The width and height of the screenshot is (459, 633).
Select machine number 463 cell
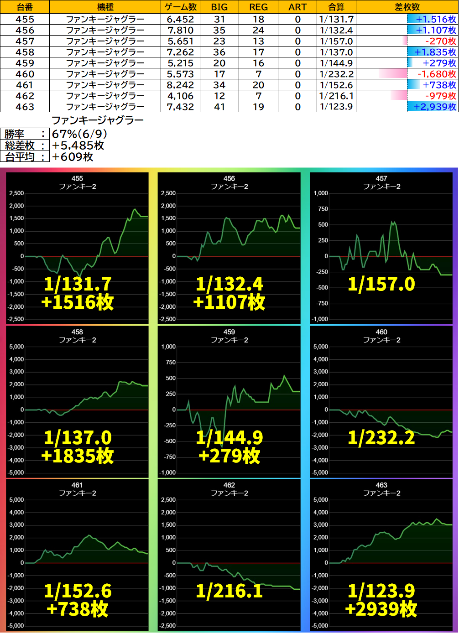click(x=25, y=107)
